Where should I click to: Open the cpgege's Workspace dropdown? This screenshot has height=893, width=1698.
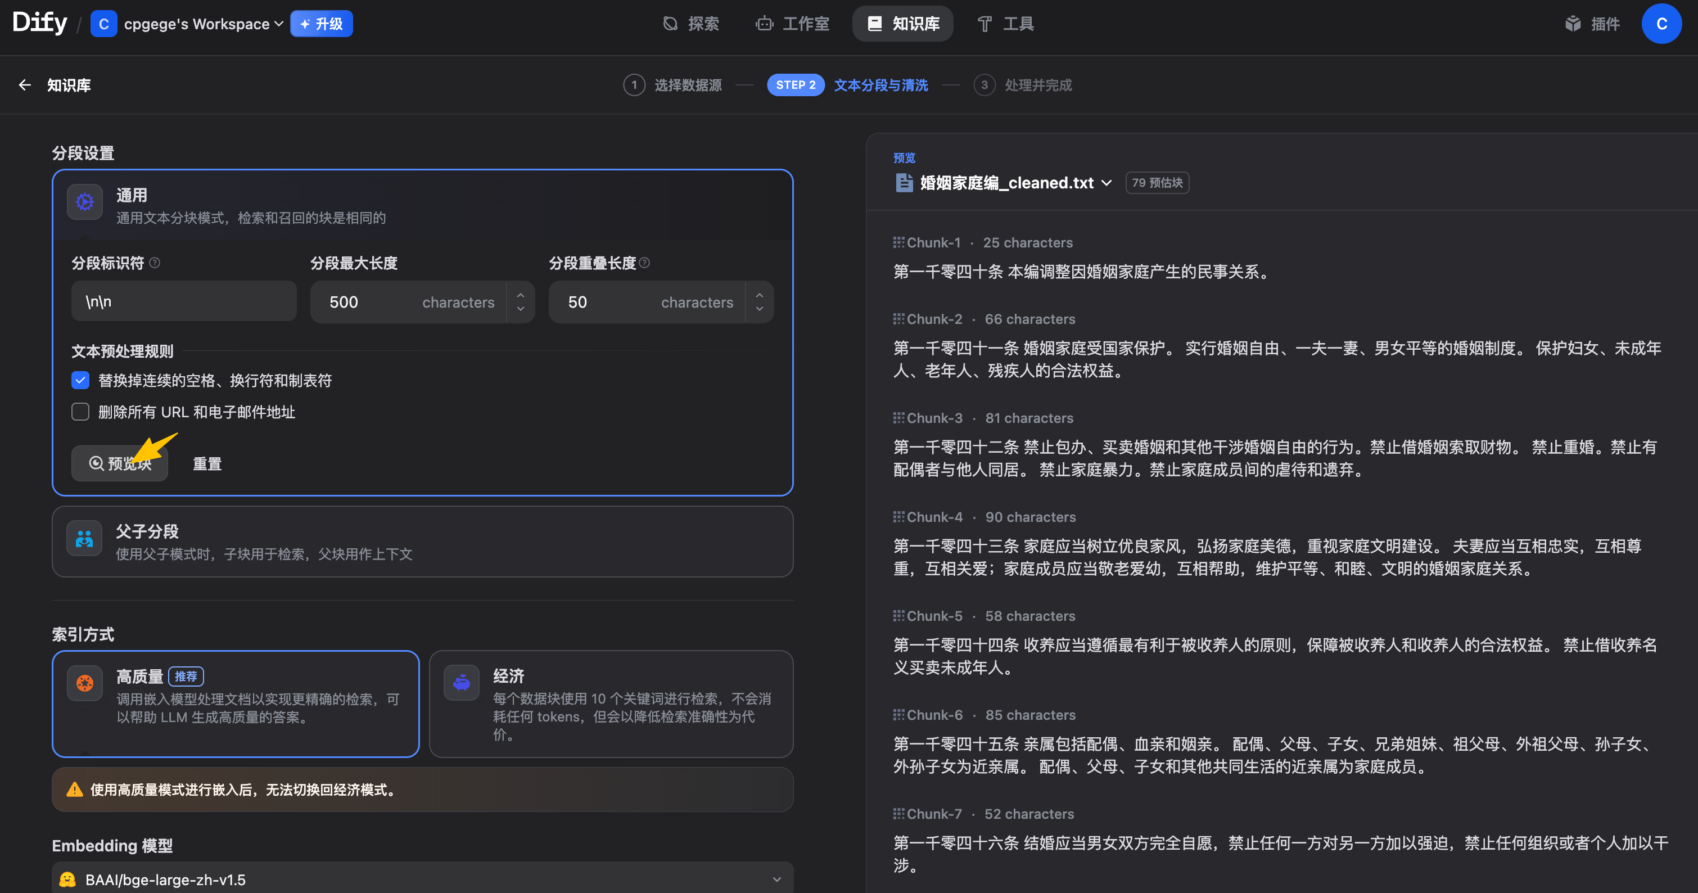[x=203, y=24]
